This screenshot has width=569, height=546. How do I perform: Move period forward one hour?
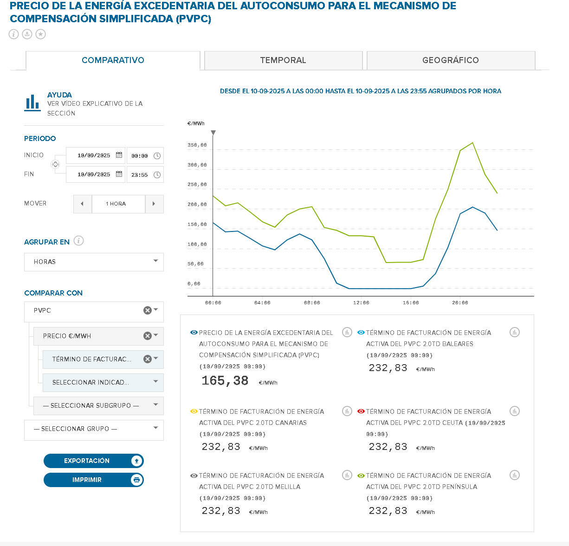[x=154, y=204]
